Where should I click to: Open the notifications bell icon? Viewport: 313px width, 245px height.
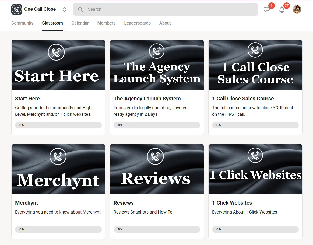[282, 9]
